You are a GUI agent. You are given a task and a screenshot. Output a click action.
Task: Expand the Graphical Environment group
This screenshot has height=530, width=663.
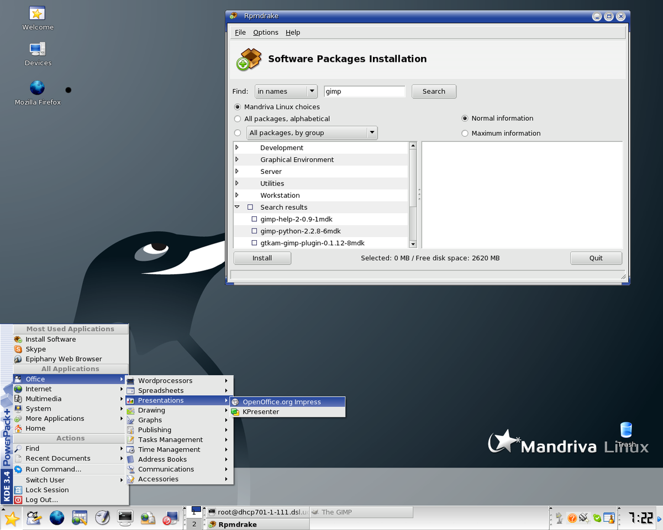click(237, 160)
